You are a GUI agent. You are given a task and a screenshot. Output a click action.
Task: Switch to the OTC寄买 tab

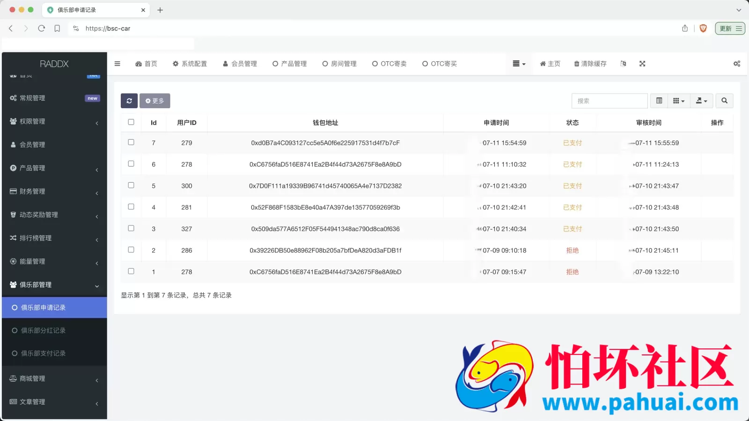pos(440,64)
